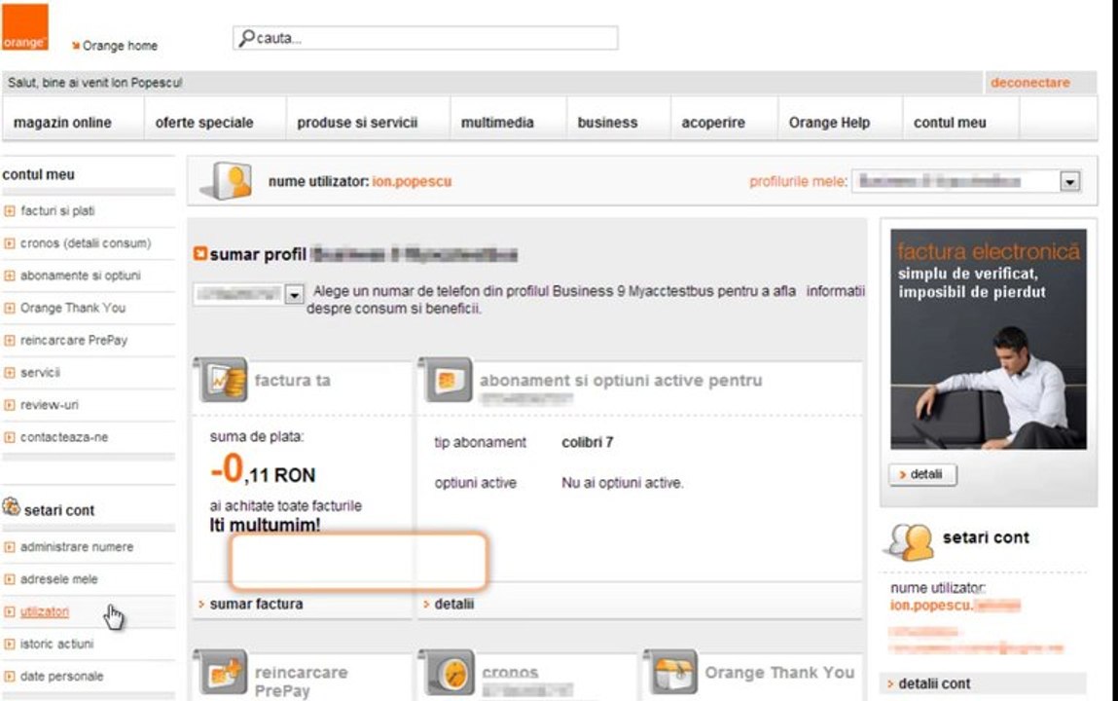Viewport: 1118px width, 701px height.
Task: Open the contul meu menu tab
Action: 950,123
